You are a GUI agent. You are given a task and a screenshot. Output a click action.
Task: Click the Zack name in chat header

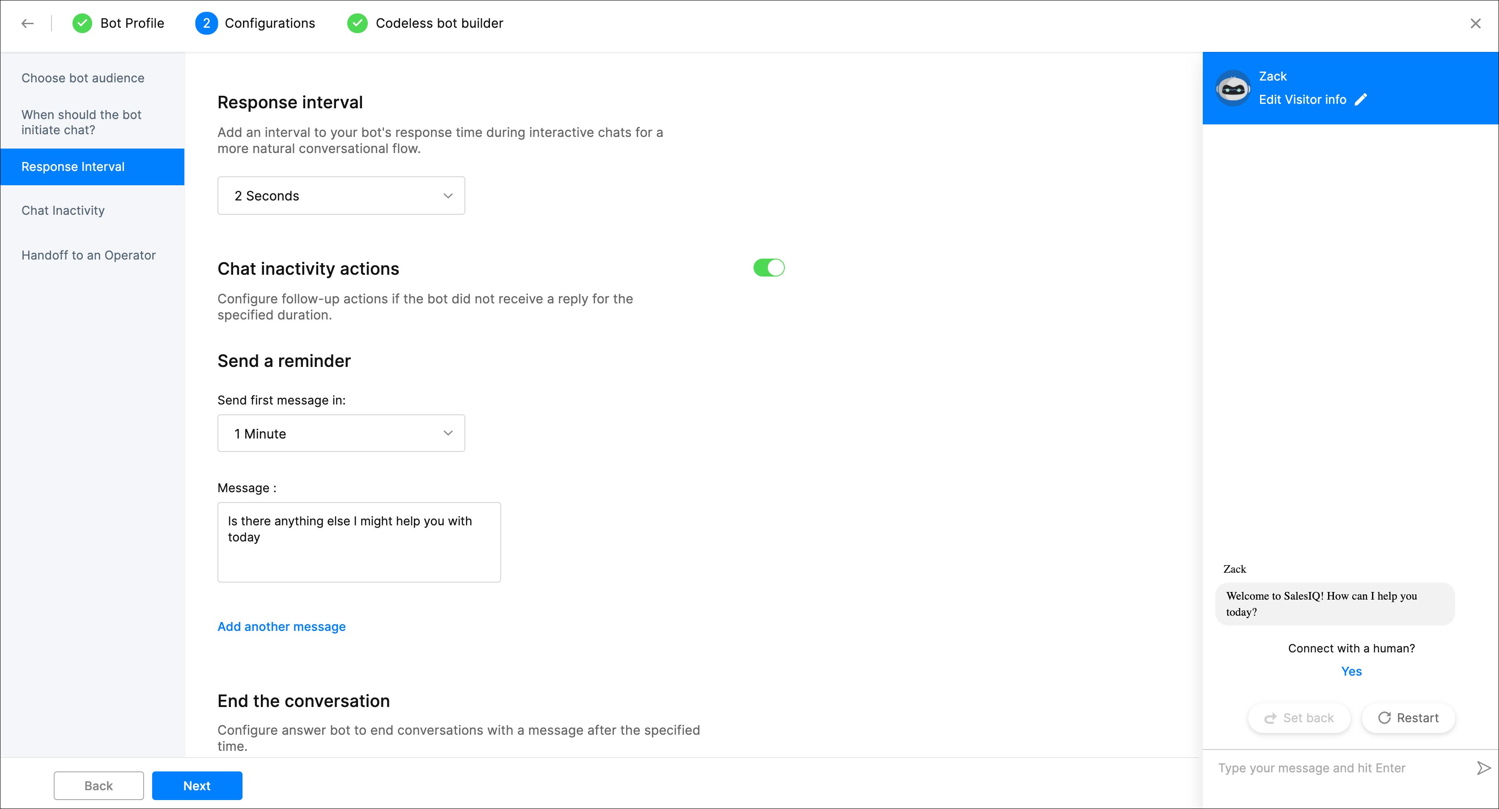tap(1273, 76)
